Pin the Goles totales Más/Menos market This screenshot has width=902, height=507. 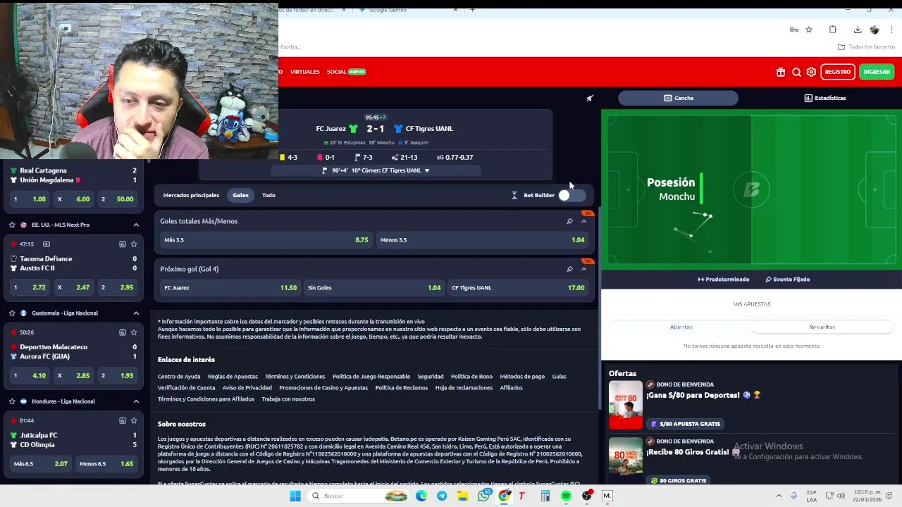coord(569,221)
